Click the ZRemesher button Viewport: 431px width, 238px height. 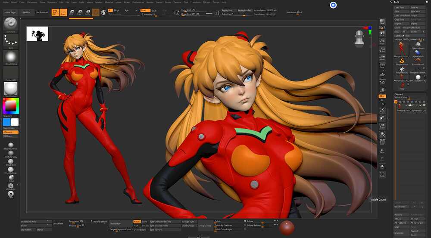point(121,224)
